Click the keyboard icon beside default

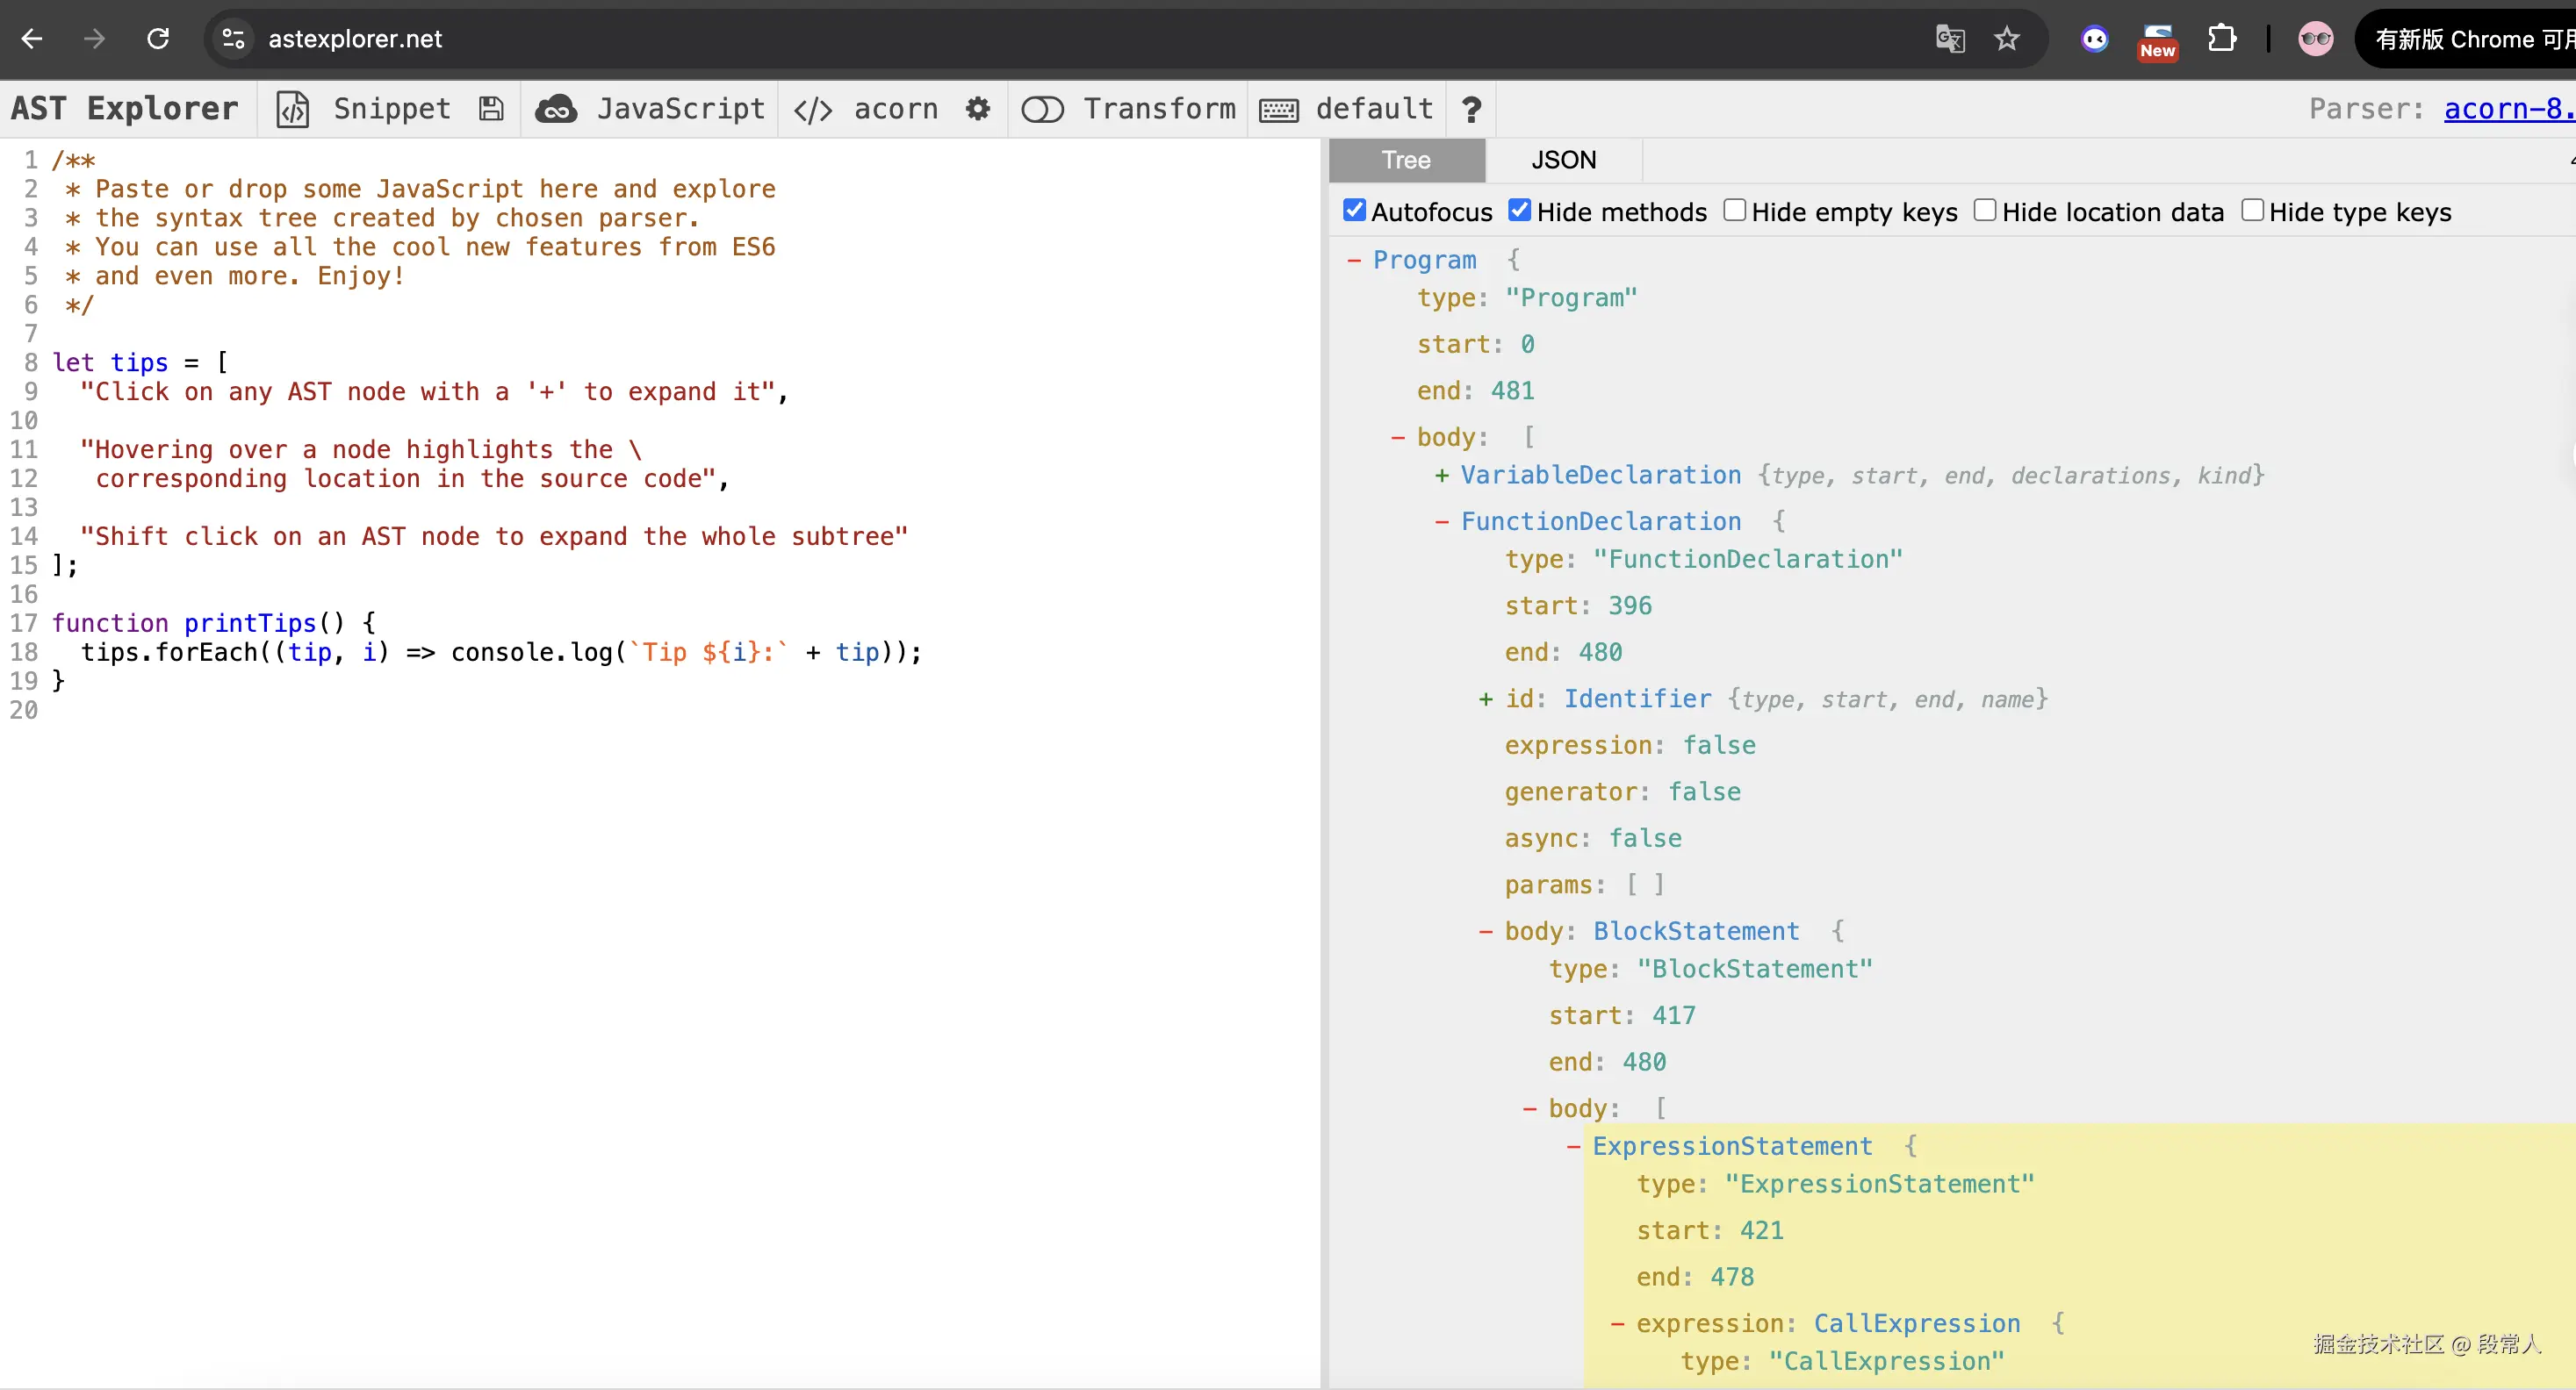tap(1279, 110)
